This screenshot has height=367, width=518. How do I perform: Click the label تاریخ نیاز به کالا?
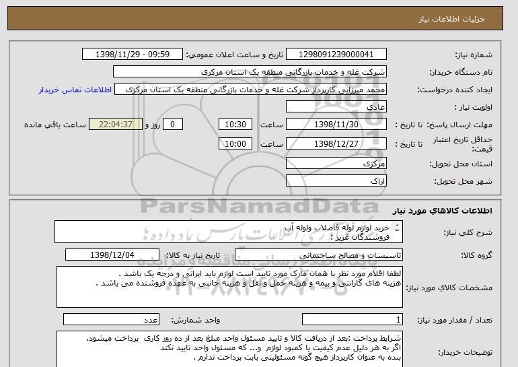coord(192,255)
